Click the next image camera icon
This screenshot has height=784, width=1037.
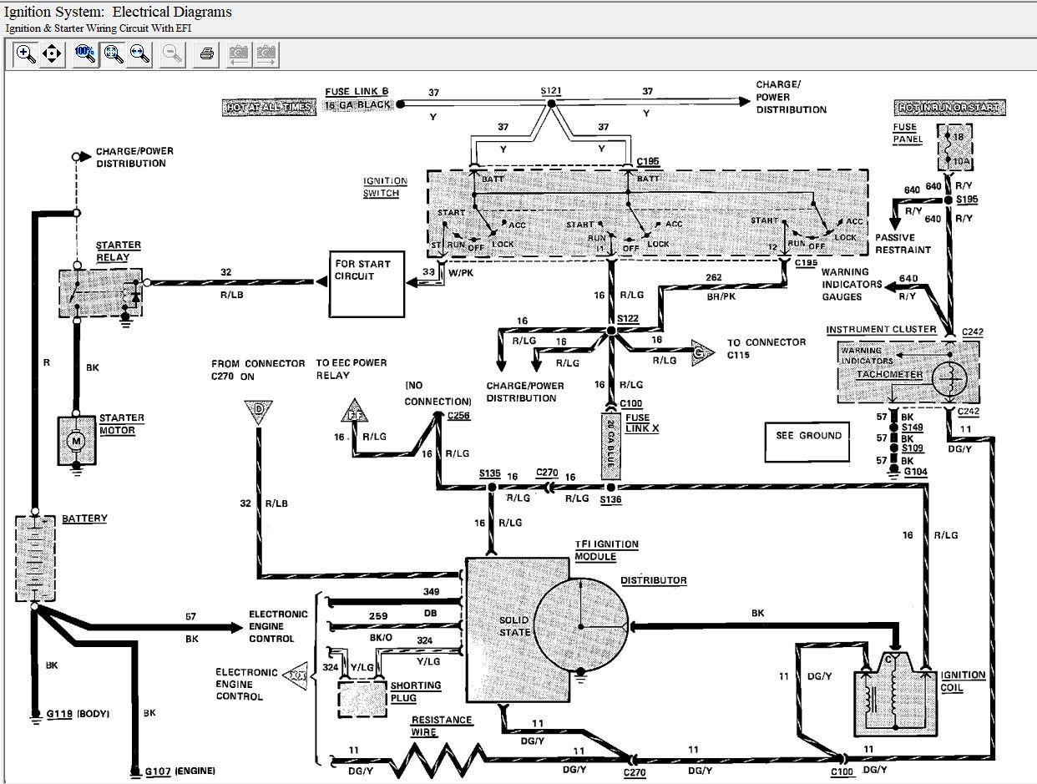266,55
